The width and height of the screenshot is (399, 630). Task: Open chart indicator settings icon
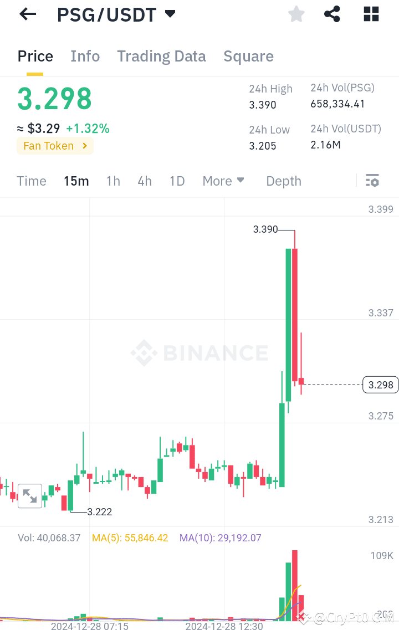click(372, 180)
